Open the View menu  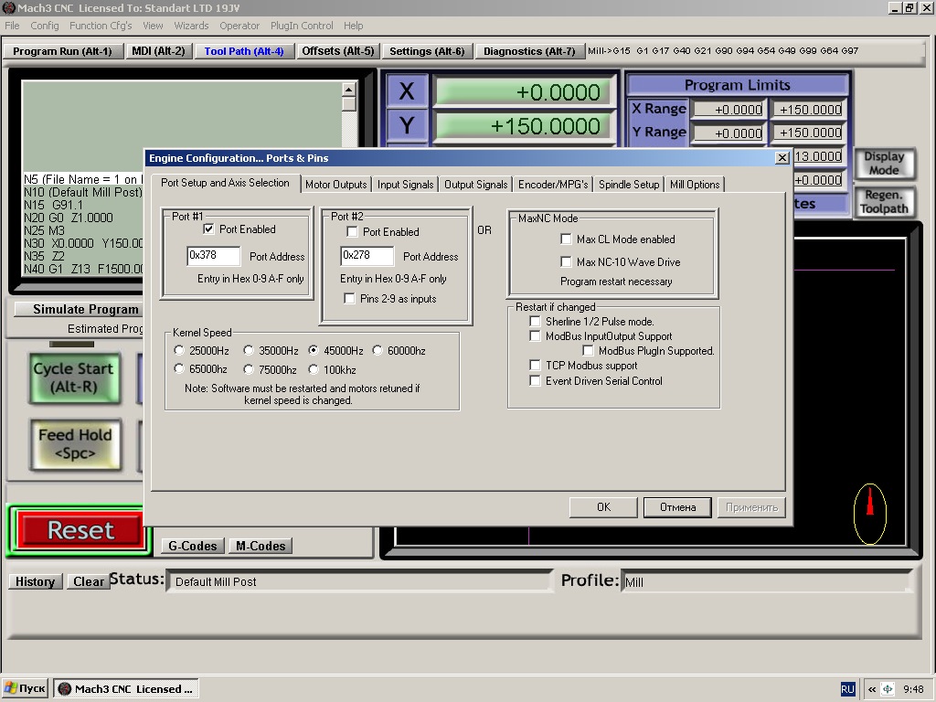point(153,26)
